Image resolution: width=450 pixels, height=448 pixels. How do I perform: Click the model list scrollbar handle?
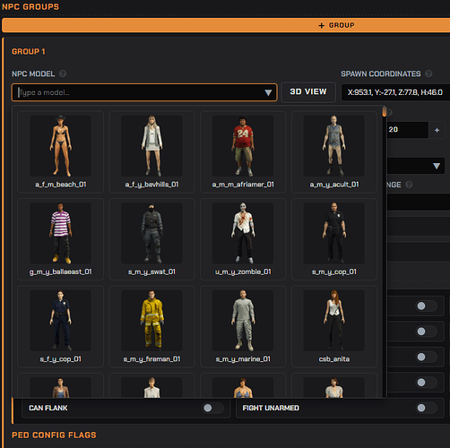385,111
